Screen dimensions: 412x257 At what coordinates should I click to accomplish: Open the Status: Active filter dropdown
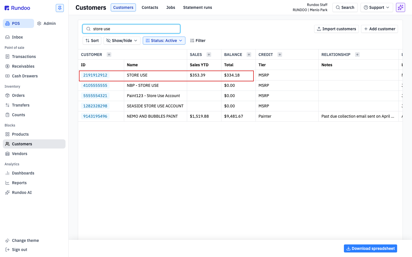click(164, 41)
